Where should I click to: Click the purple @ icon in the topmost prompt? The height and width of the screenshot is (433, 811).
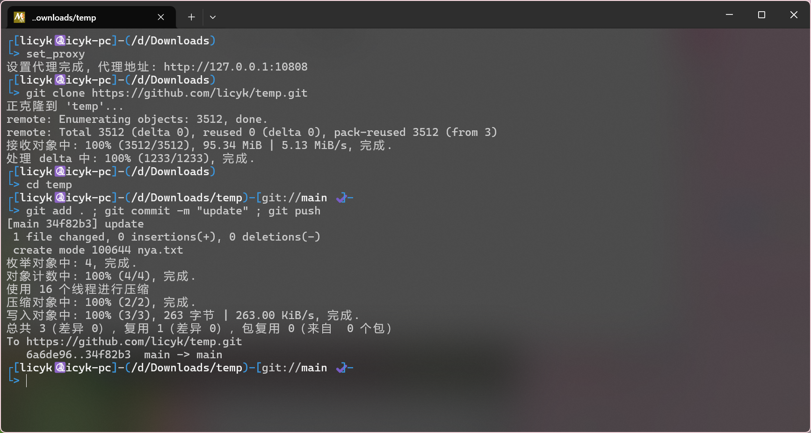click(60, 41)
